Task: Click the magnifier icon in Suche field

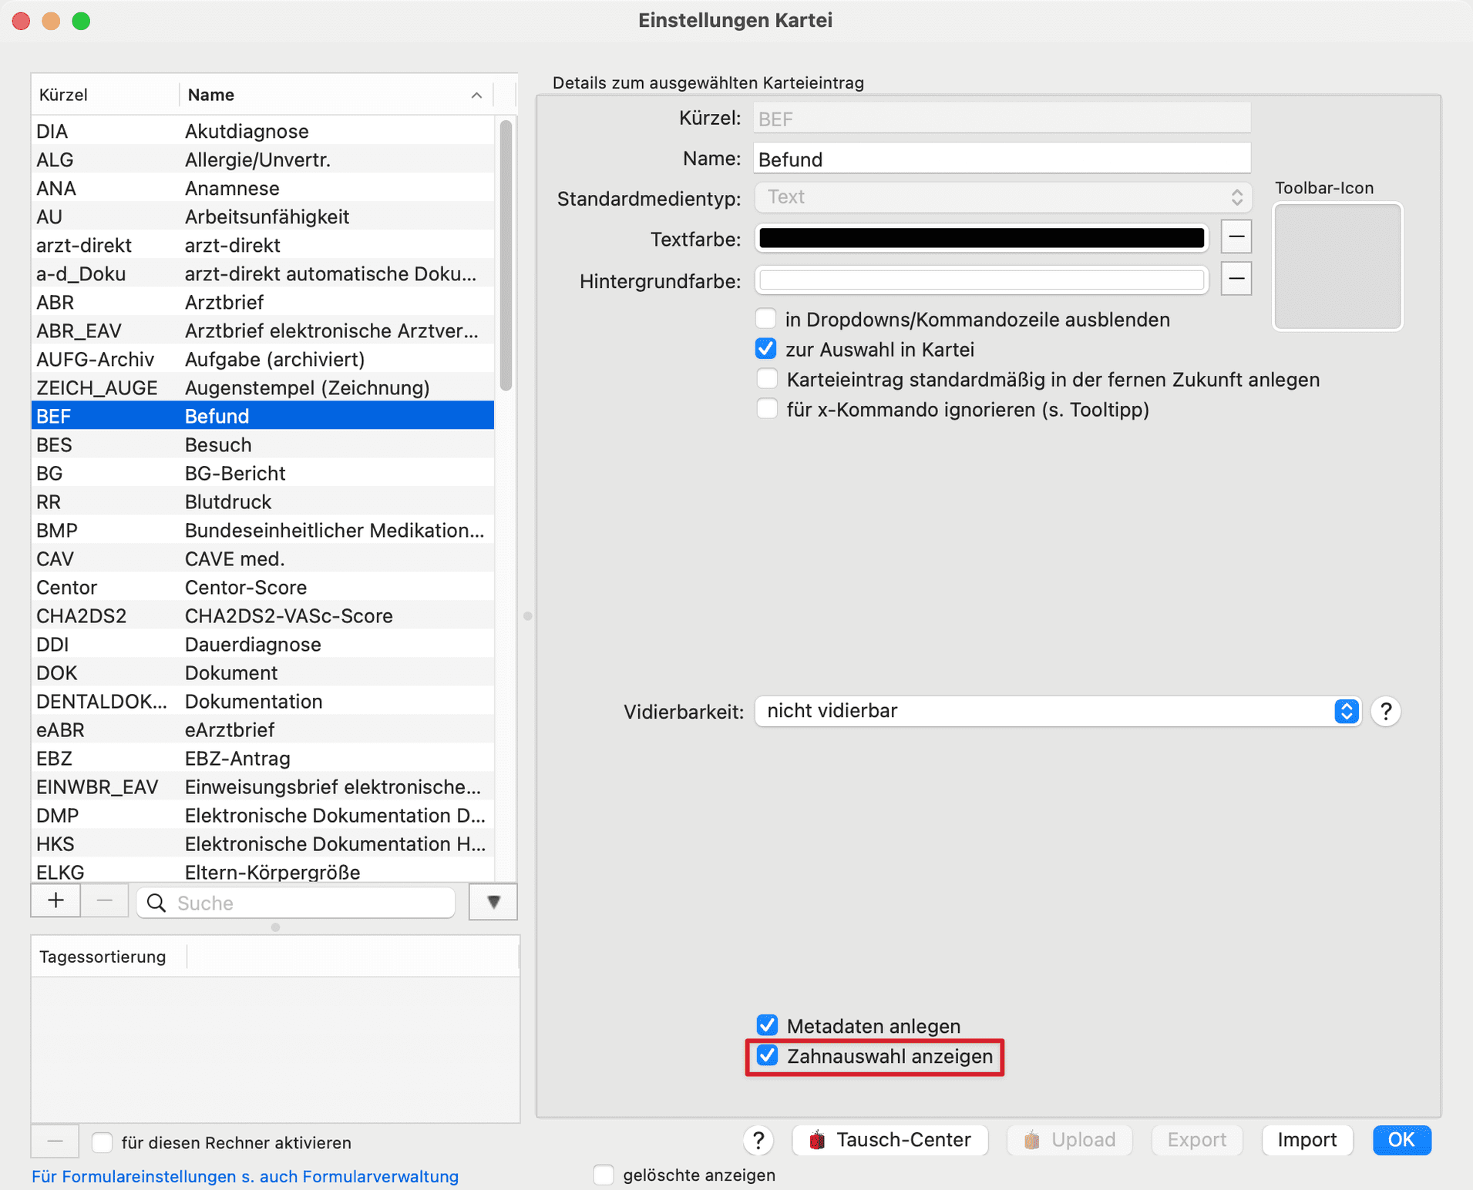Action: point(156,903)
